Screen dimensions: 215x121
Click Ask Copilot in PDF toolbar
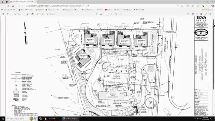pos(51,14)
